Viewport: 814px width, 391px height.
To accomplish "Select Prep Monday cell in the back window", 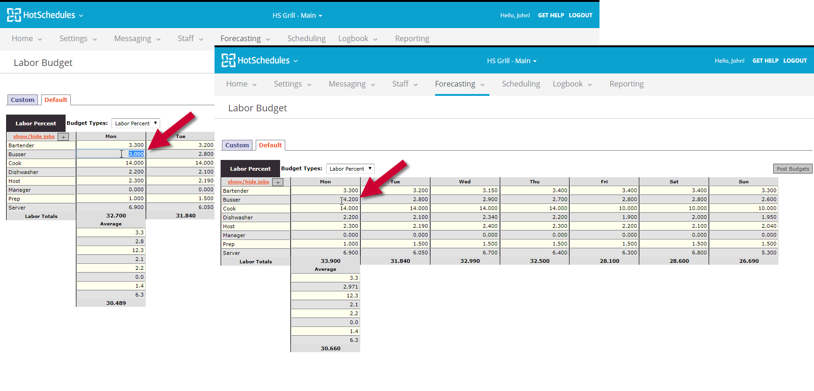I will (111, 199).
